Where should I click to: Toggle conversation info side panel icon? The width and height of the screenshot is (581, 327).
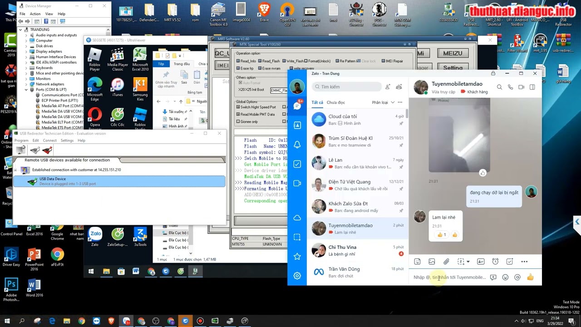point(532,87)
